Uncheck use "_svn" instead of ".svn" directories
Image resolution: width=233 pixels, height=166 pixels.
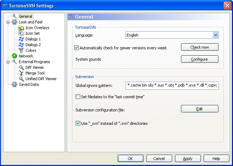point(78,123)
